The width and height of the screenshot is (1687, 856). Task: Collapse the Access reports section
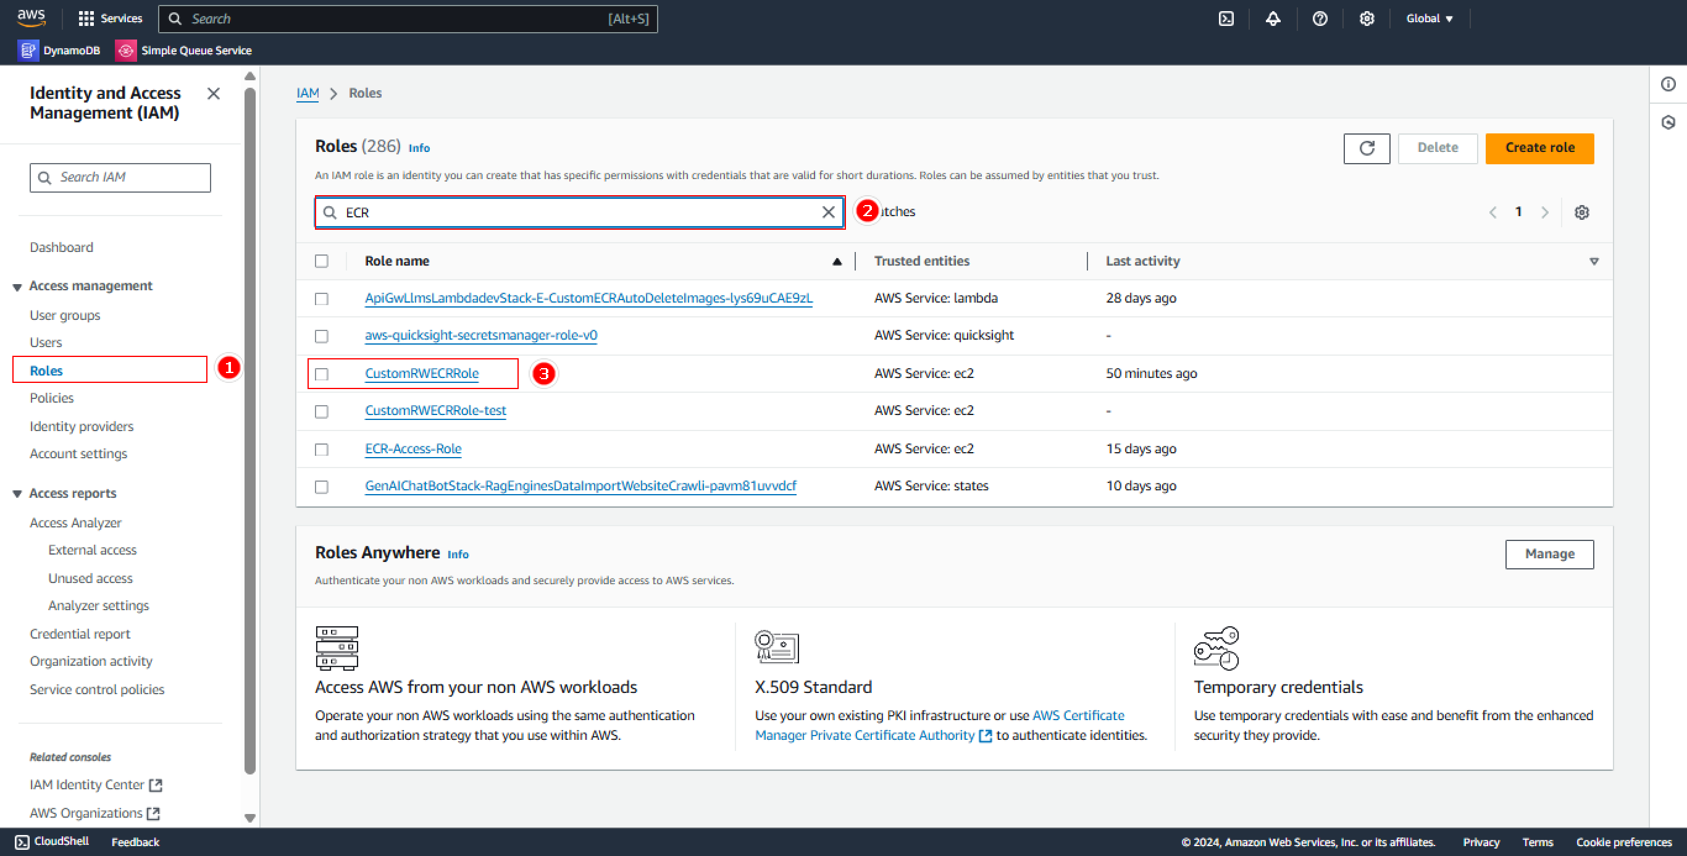pyautogui.click(x=17, y=494)
